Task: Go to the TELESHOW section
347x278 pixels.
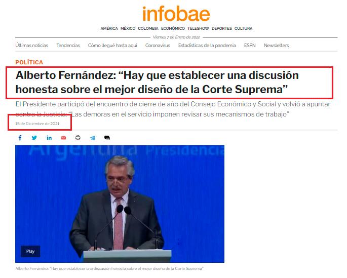Action: (x=198, y=28)
